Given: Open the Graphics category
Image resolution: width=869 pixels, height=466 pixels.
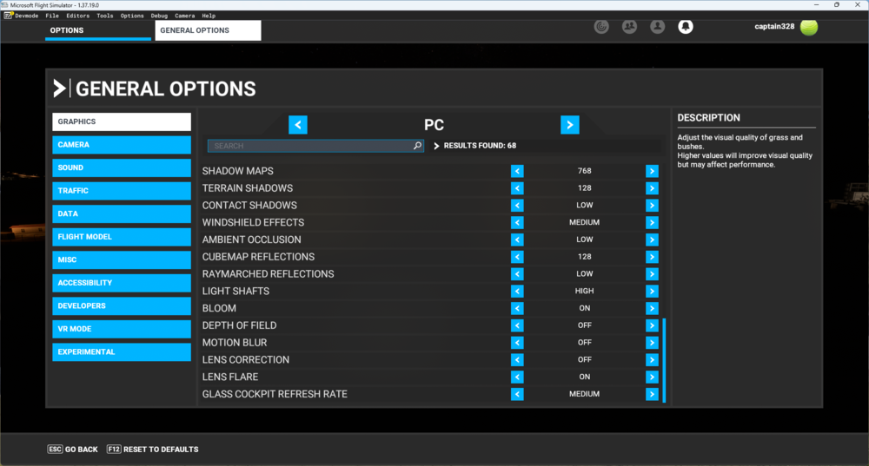Looking at the screenshot, I should (122, 121).
